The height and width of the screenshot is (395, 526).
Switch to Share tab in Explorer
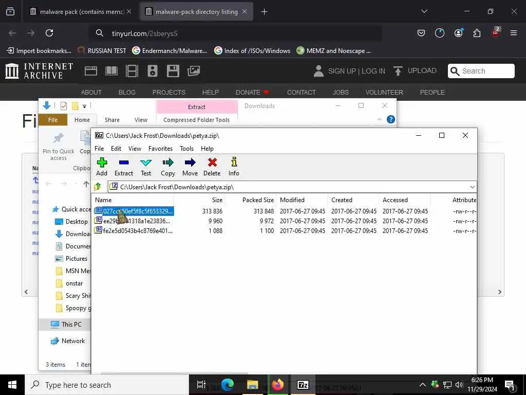[x=112, y=120]
